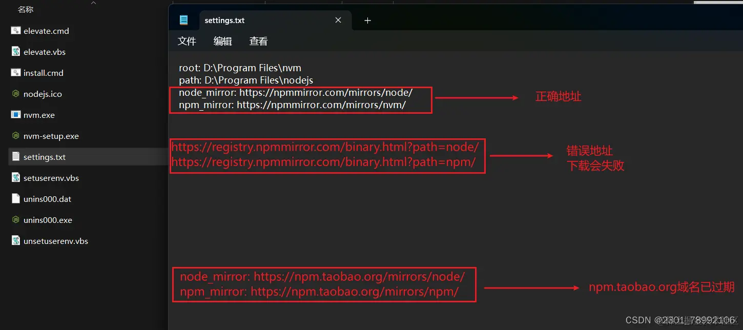Select the settings.txt file name in Explorer
Image resolution: width=743 pixels, height=330 pixels.
(45, 157)
